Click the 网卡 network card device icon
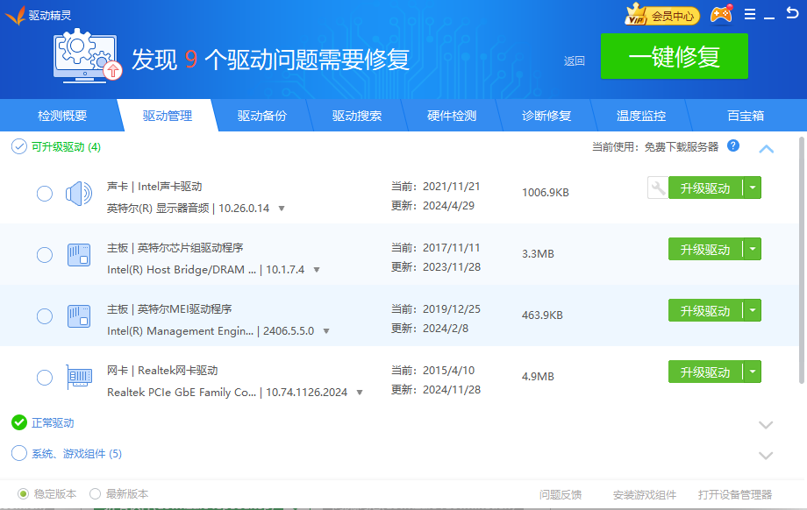Viewport: 807px width, 510px height. [x=79, y=378]
